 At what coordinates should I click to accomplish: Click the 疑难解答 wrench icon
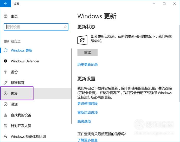(x=5, y=82)
